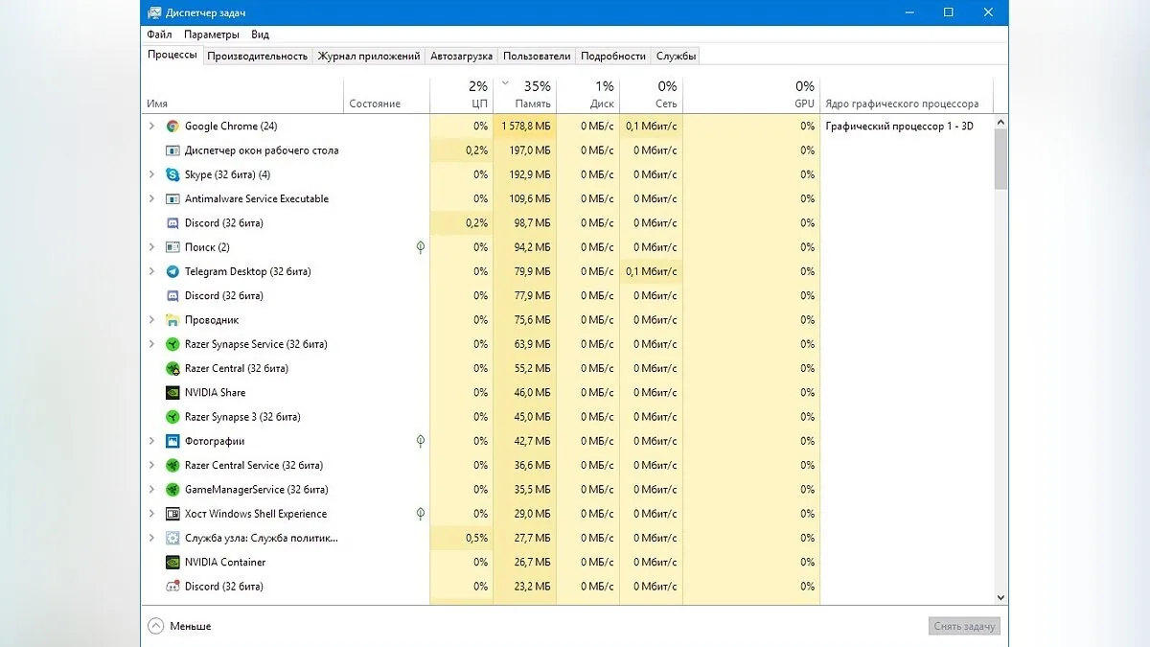Select the Razer Synapse 3 icon
Screen dimensions: 1150x647
point(172,417)
